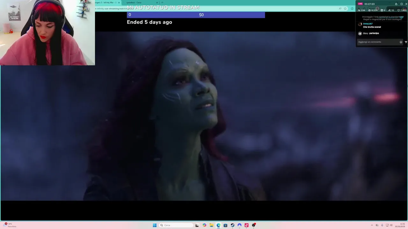The height and width of the screenshot is (229, 408).
Task: Open Microsoft Store from the taskbar
Action: [225, 225]
